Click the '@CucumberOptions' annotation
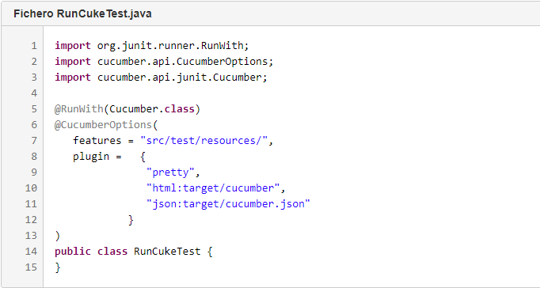The image size is (540, 288). point(103,124)
